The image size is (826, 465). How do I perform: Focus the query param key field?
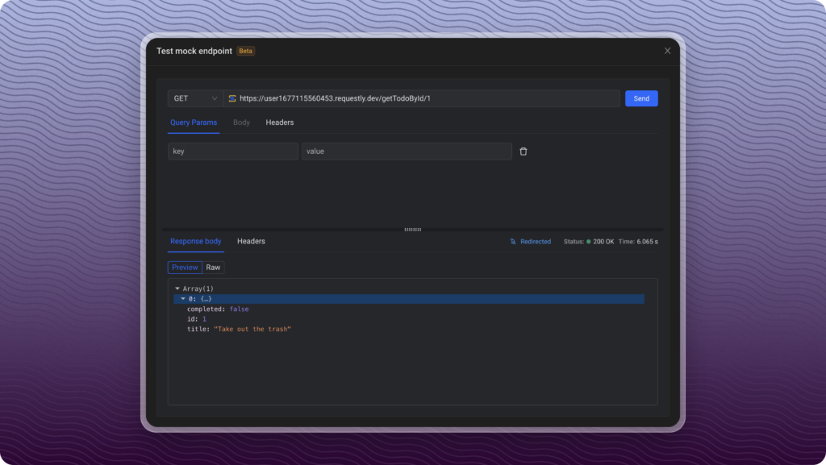coord(233,152)
